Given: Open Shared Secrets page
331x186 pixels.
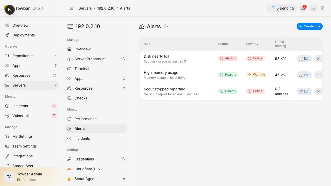Looking at the screenshot, I should pyautogui.click(x=31, y=165).
